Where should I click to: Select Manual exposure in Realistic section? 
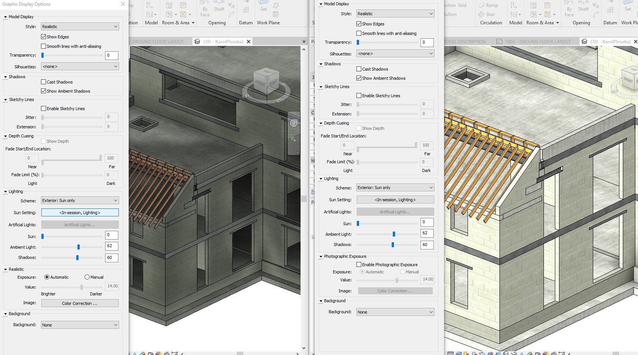(87, 277)
